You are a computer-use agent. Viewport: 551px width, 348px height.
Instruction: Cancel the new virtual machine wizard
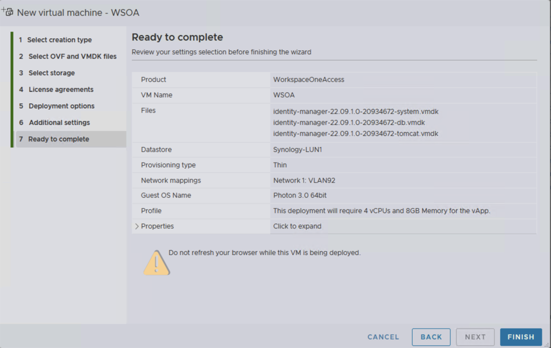pyautogui.click(x=383, y=337)
